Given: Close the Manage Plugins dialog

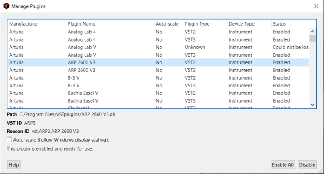Looking at the screenshot, I should (316, 6).
